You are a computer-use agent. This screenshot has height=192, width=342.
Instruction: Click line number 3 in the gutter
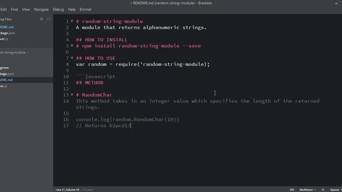67,34
